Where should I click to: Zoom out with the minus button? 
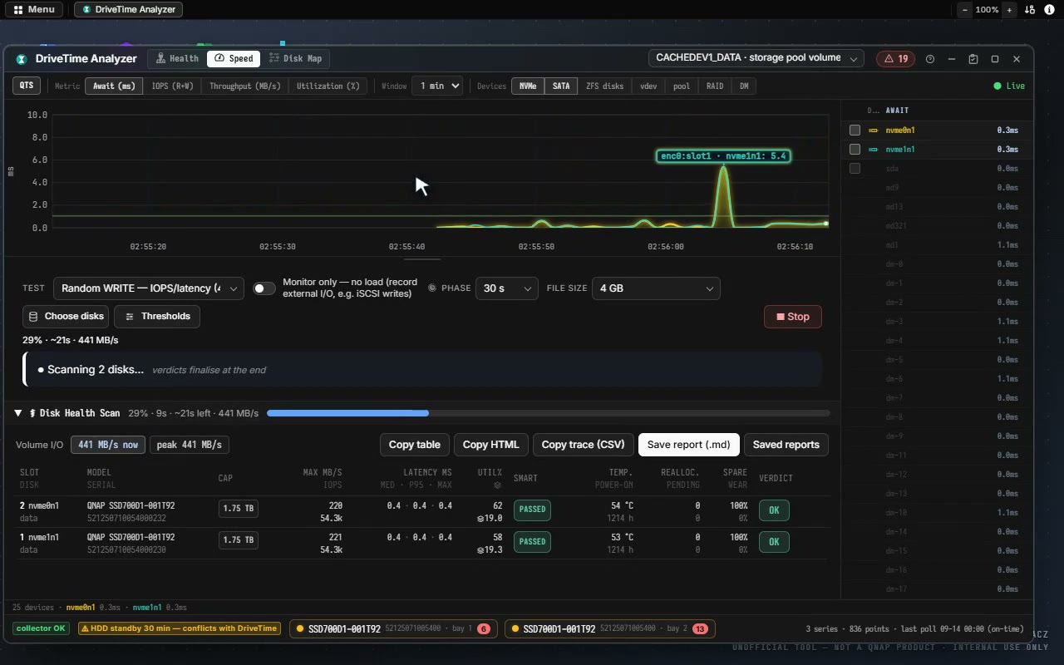(x=965, y=10)
